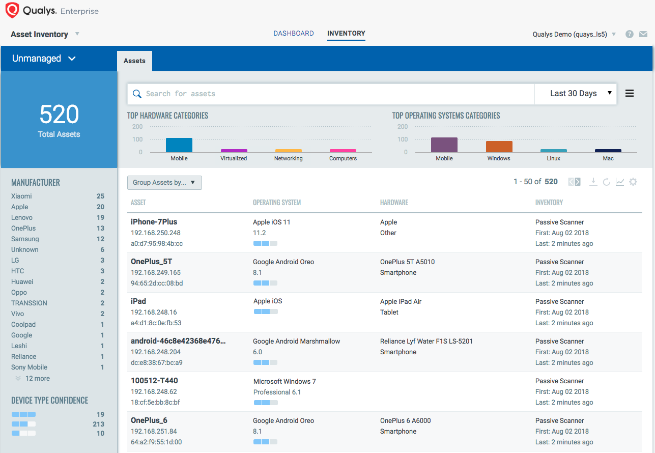
Task: Click the Qualys logo
Action: coord(12,10)
